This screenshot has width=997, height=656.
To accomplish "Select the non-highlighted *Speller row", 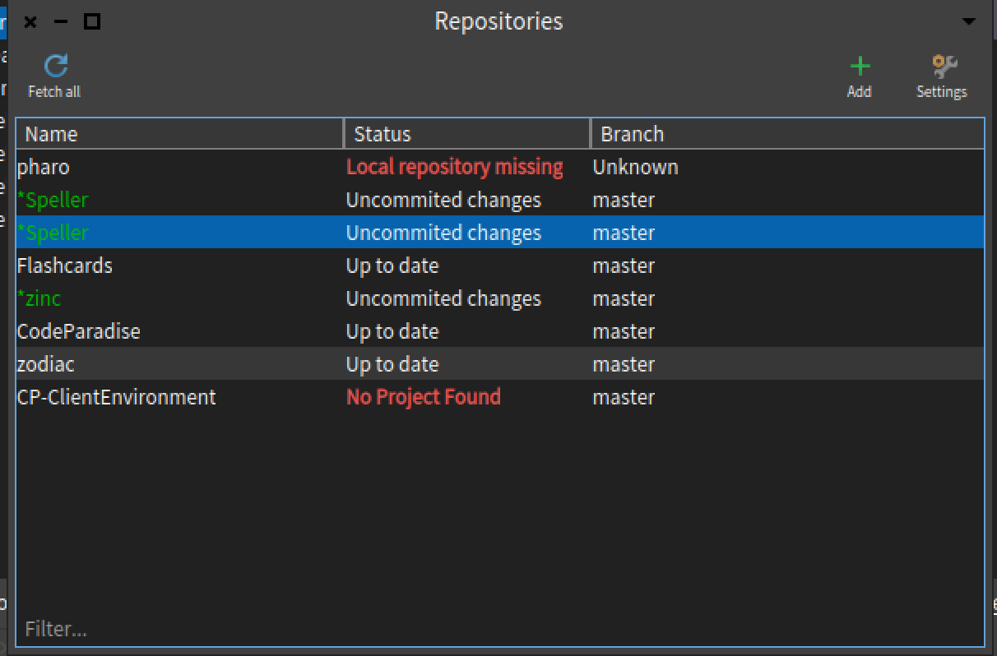I will coord(53,200).
